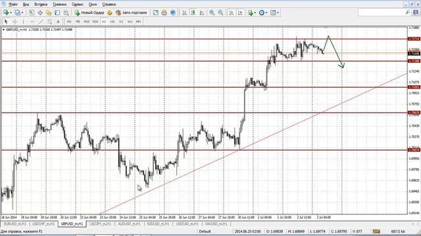Expand the indicators dropdown arrow
The image size is (421, 236).
pyautogui.click(x=255, y=12)
